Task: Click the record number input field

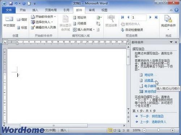Action: tap(139, 17)
